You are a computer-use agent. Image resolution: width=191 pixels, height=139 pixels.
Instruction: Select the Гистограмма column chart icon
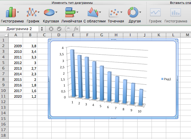click(x=10, y=12)
